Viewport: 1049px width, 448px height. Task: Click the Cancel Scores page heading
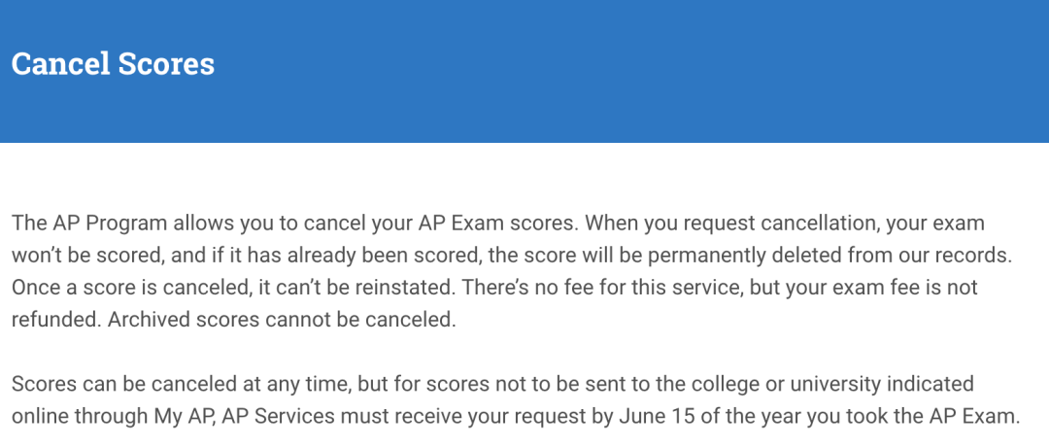[113, 64]
